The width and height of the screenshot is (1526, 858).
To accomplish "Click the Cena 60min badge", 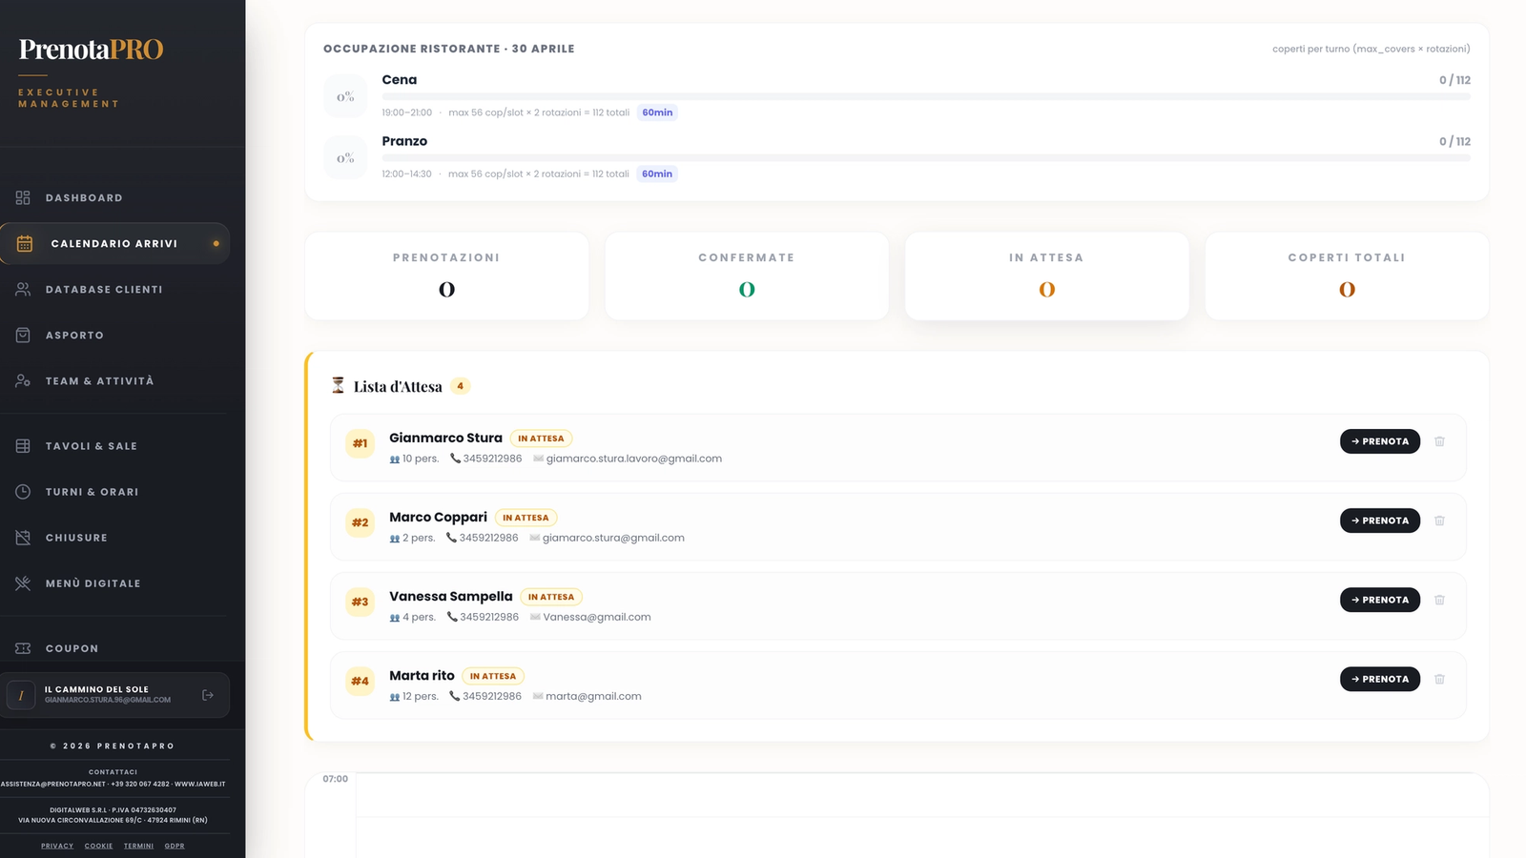I will tap(657, 112).
